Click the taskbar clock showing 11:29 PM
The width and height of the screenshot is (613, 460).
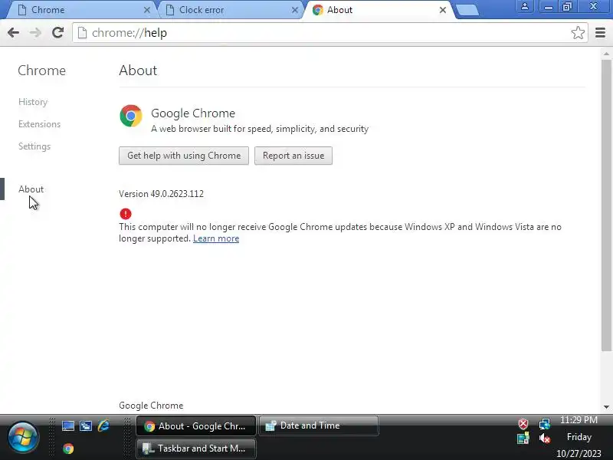click(x=579, y=420)
